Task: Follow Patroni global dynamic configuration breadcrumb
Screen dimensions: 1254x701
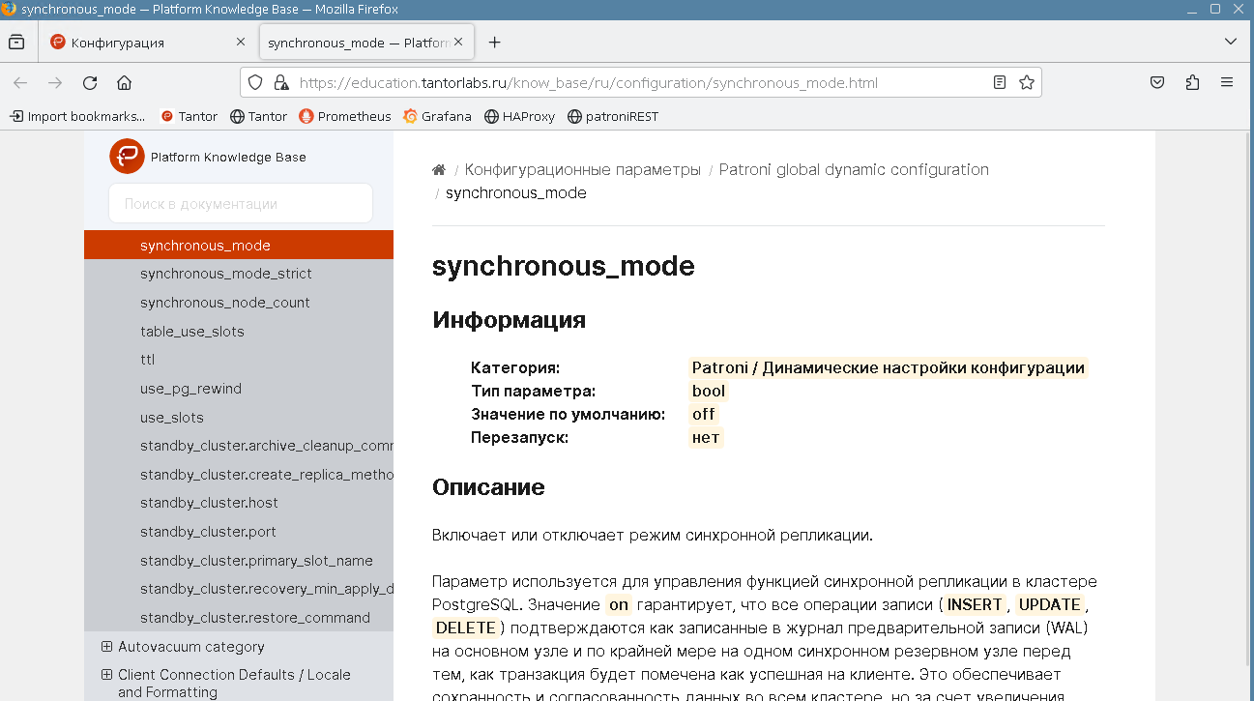Action: point(854,170)
